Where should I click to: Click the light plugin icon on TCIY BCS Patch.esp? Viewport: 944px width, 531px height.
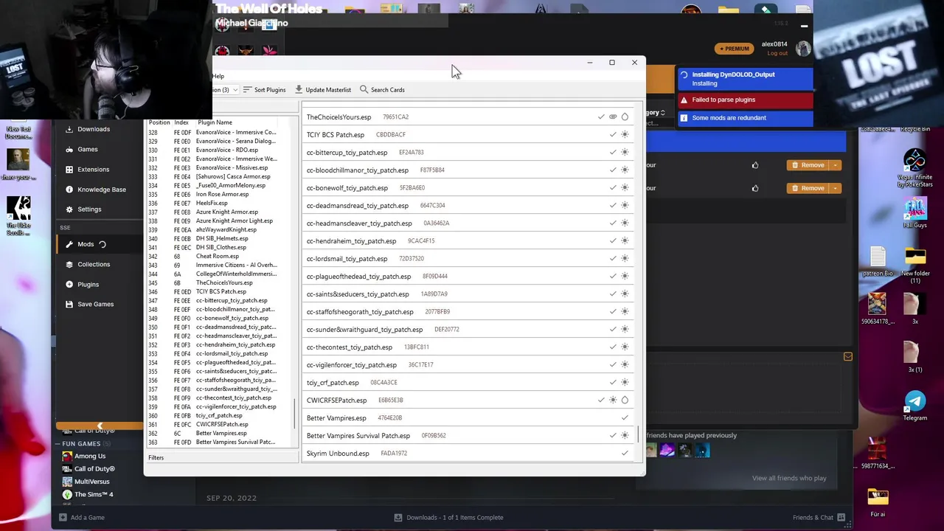coord(625,134)
